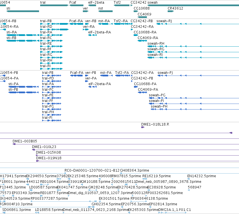Select the tral gene label
Screen dimensions: 239x214
point(43,3)
